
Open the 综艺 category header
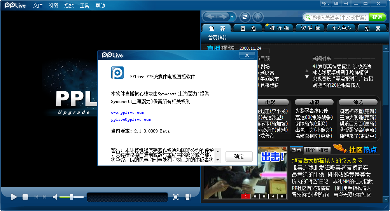[358, 102]
